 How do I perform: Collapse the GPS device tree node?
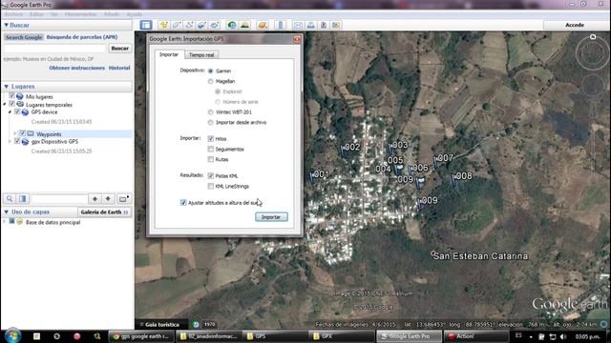point(11,112)
